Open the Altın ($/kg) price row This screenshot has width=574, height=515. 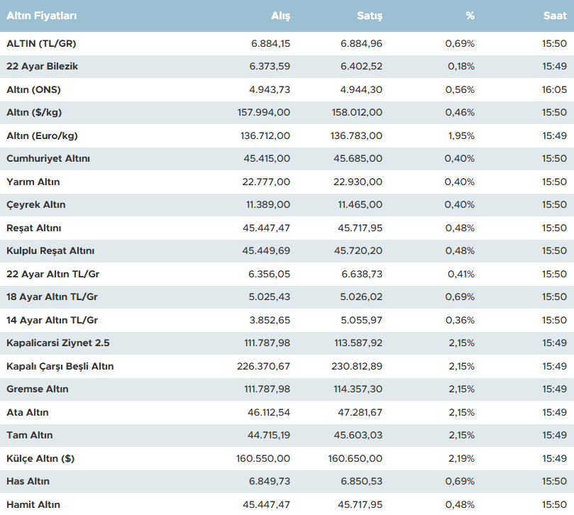pyautogui.click(x=34, y=112)
